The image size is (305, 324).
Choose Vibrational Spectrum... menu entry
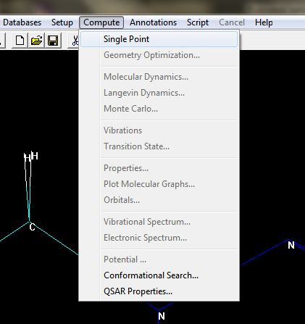[159, 222]
